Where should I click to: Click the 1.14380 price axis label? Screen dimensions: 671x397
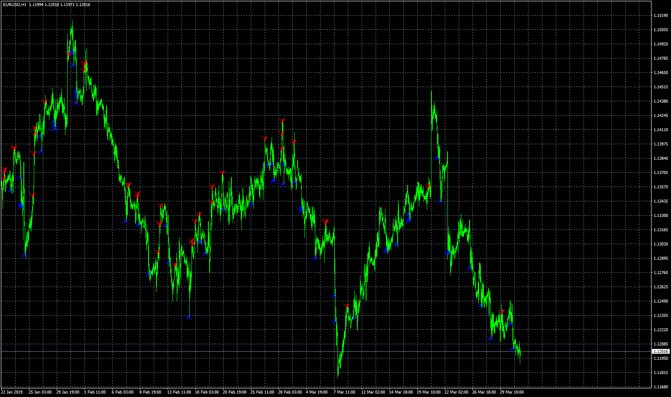coord(660,101)
